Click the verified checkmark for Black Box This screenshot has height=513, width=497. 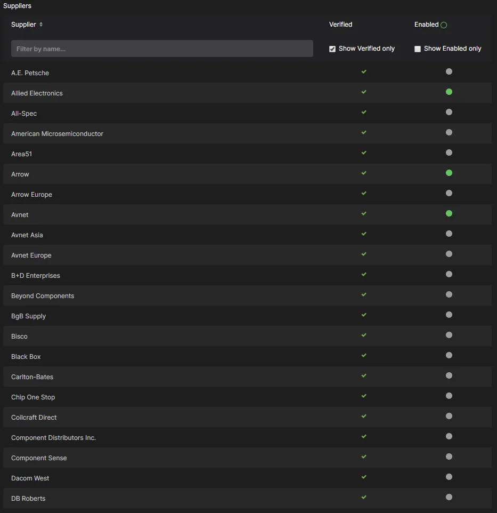364,356
